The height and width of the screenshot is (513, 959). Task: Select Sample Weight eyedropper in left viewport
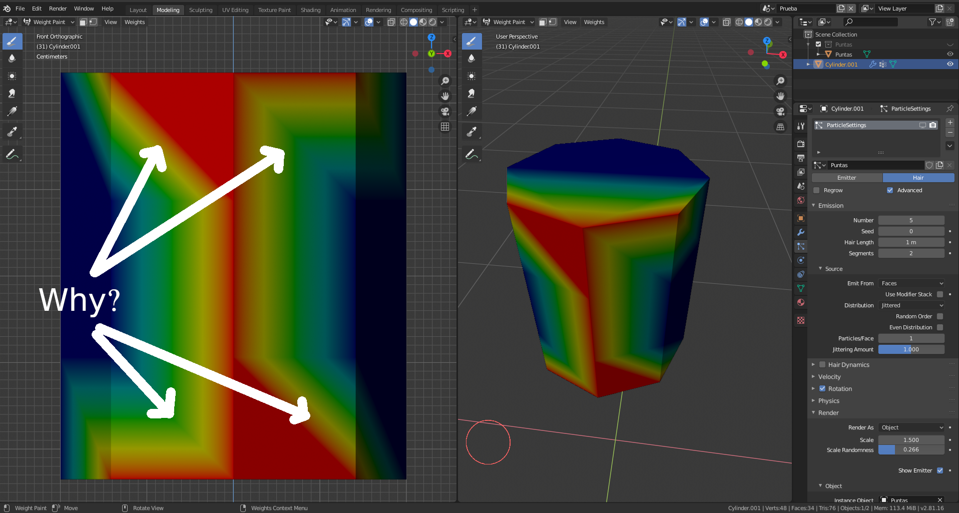[x=12, y=132]
